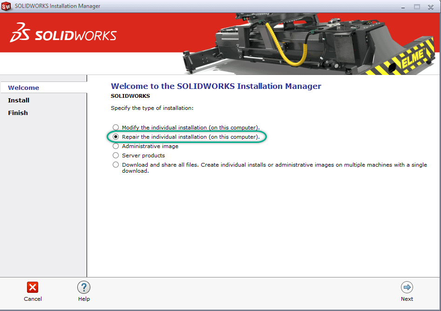The width and height of the screenshot is (441, 311).
Task: Click the 'Welcome to the SOLIDWORKS Installation Manager' heading
Action: click(x=216, y=86)
